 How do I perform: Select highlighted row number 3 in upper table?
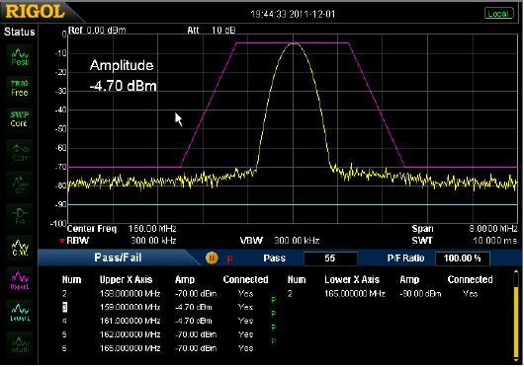64,308
